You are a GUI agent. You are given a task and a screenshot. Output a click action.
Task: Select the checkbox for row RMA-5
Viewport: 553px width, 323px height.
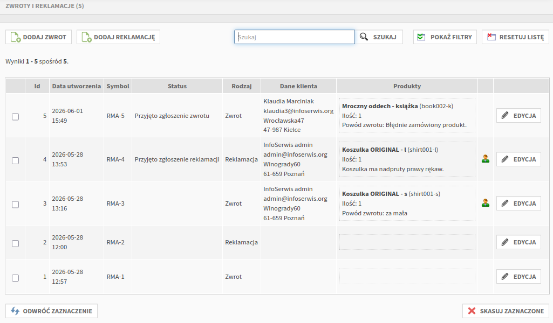point(16,116)
